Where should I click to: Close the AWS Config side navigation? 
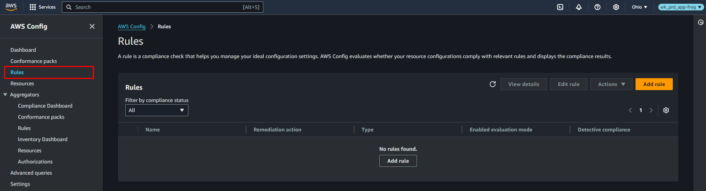(92, 26)
